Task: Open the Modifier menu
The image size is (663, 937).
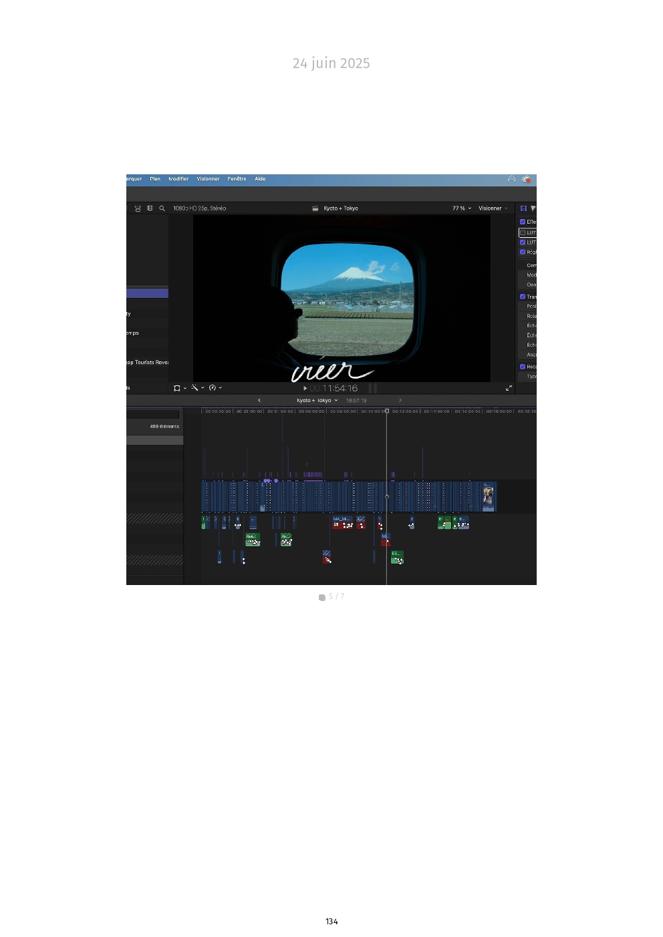Action: pyautogui.click(x=178, y=179)
